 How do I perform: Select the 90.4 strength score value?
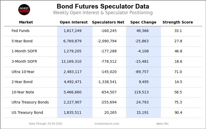pos(178,113)
